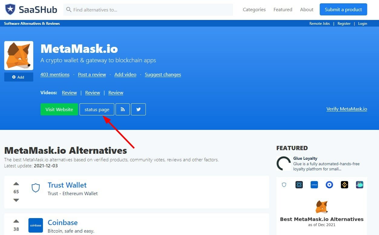Screen dimensions: 379x235
Task: Click the status page button
Action: (x=97, y=109)
